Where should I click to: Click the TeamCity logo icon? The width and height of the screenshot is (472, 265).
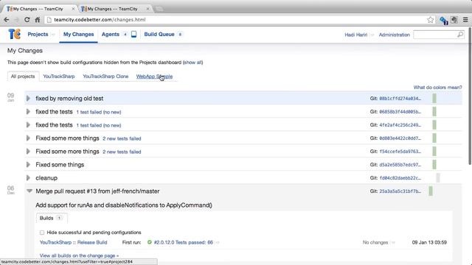[14, 35]
